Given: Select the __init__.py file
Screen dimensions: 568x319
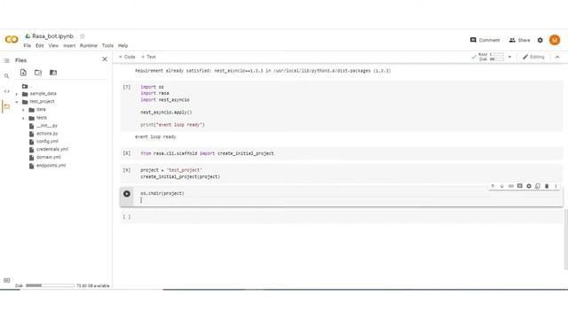Looking at the screenshot, I should [47, 126].
